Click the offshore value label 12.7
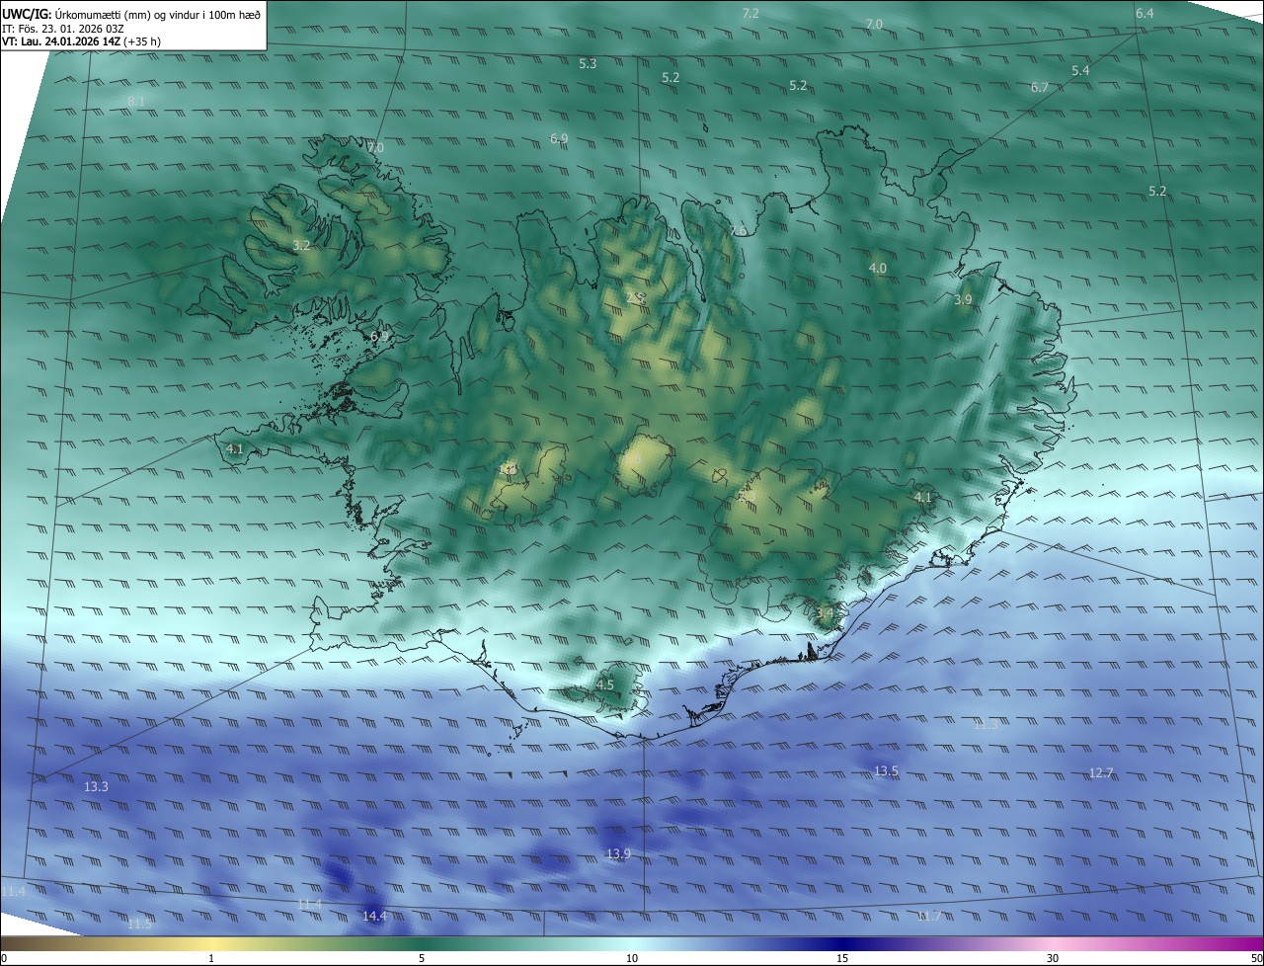This screenshot has height=966, width=1264. click(1101, 773)
